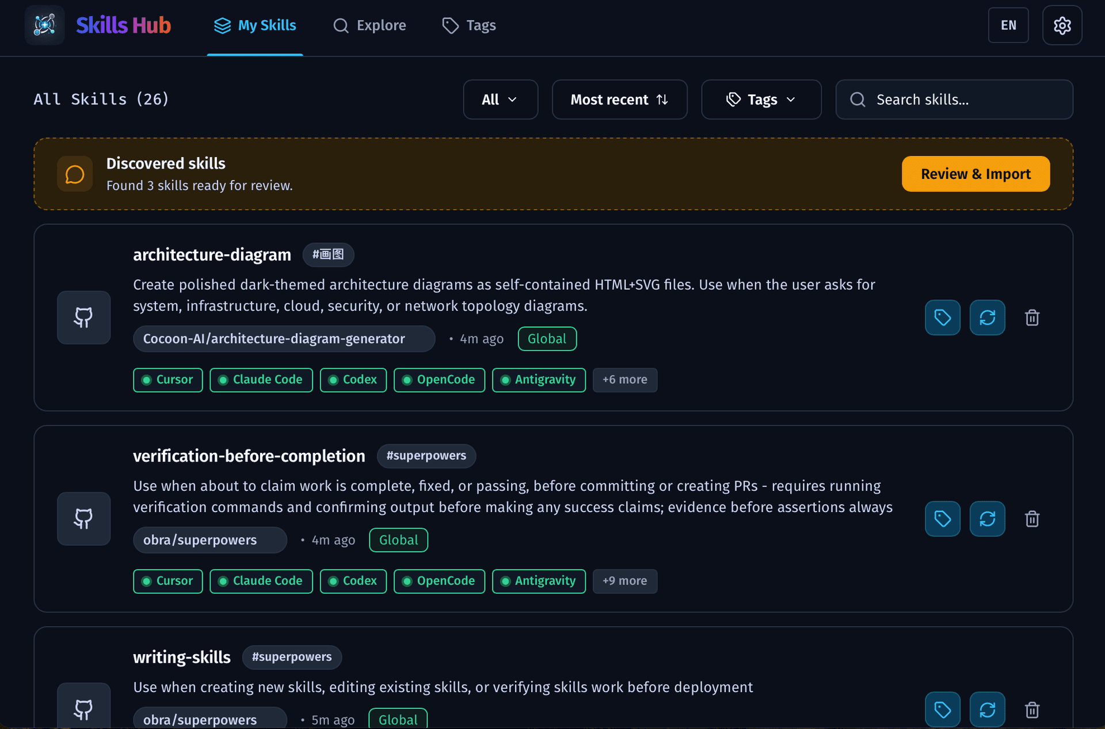The height and width of the screenshot is (729, 1105).
Task: Click the Skills Hub title text
Action: point(124,25)
